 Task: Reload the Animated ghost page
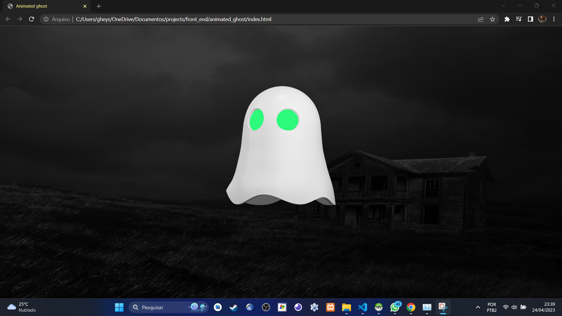32,19
